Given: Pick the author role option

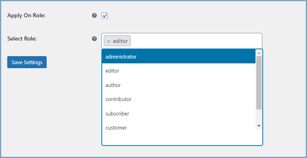Looking at the screenshot, I should 179,85.
